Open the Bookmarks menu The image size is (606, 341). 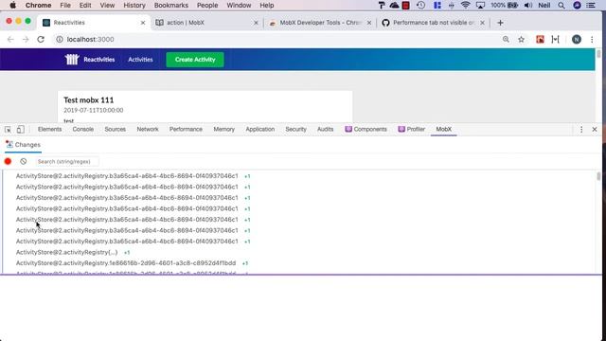point(170,6)
